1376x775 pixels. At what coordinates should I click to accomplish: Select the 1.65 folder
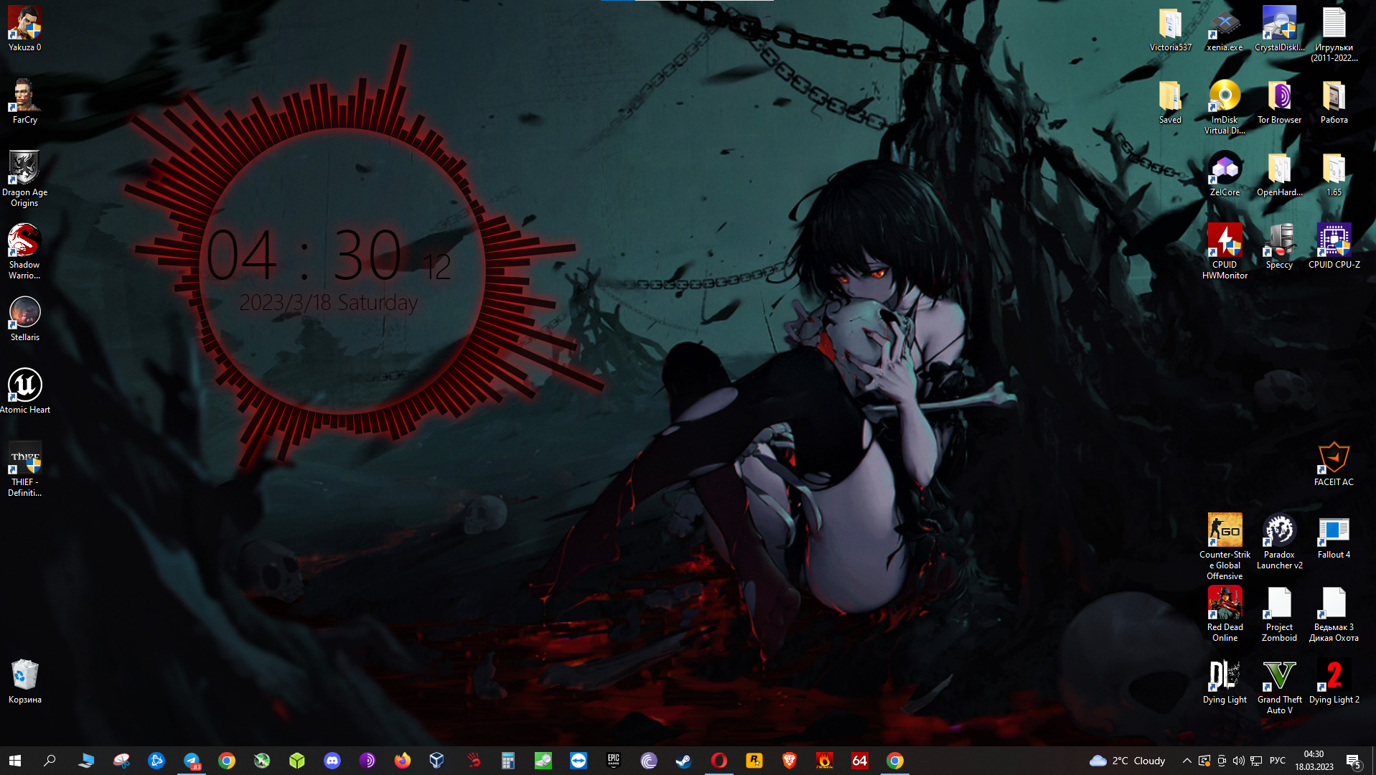[x=1334, y=174]
